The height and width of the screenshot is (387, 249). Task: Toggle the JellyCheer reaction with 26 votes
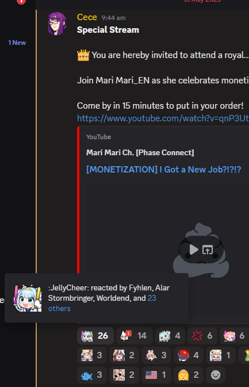(x=95, y=336)
